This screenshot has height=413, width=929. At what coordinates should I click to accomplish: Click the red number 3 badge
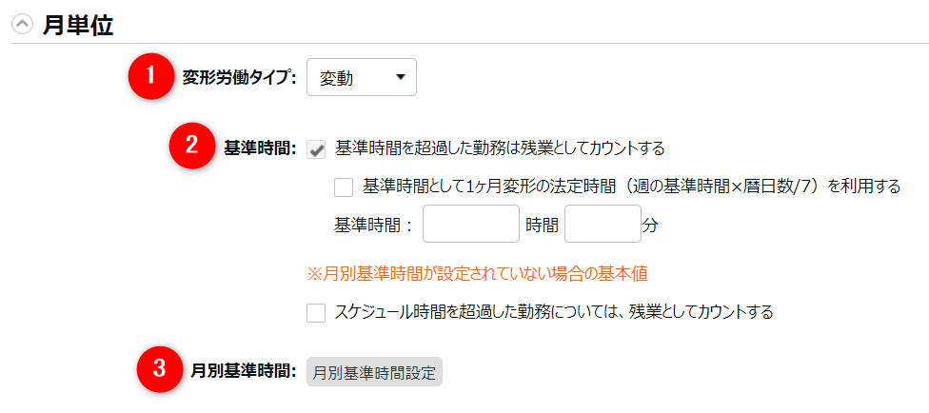(161, 371)
